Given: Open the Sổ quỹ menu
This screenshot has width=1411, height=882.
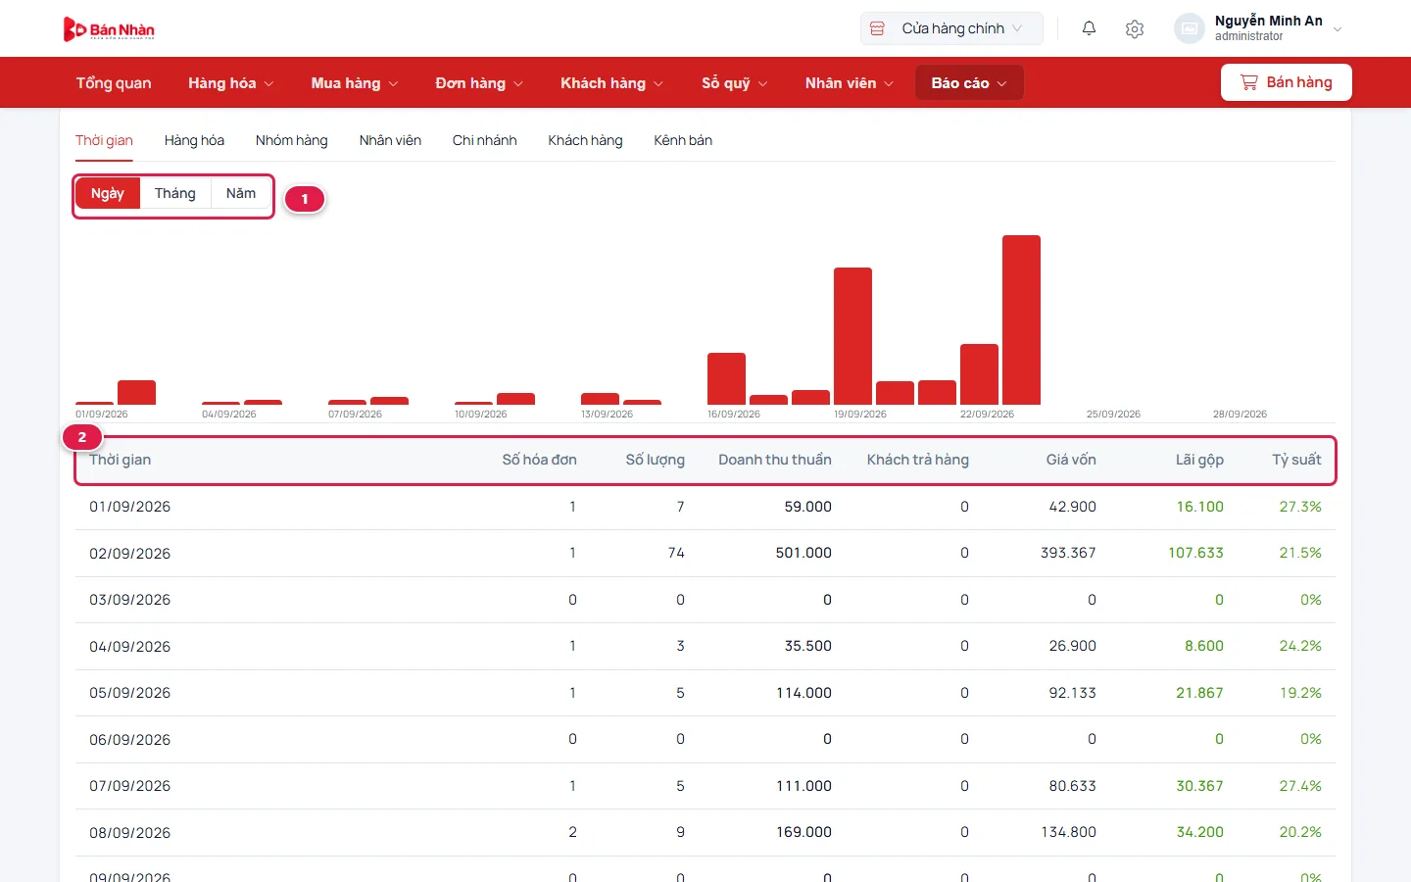Looking at the screenshot, I should (x=735, y=83).
